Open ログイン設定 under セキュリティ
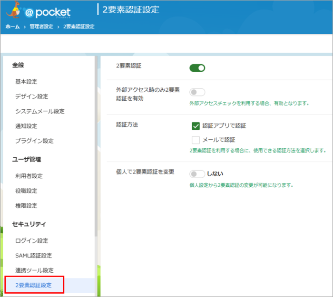The height and width of the screenshot is (297, 333). click(x=31, y=240)
